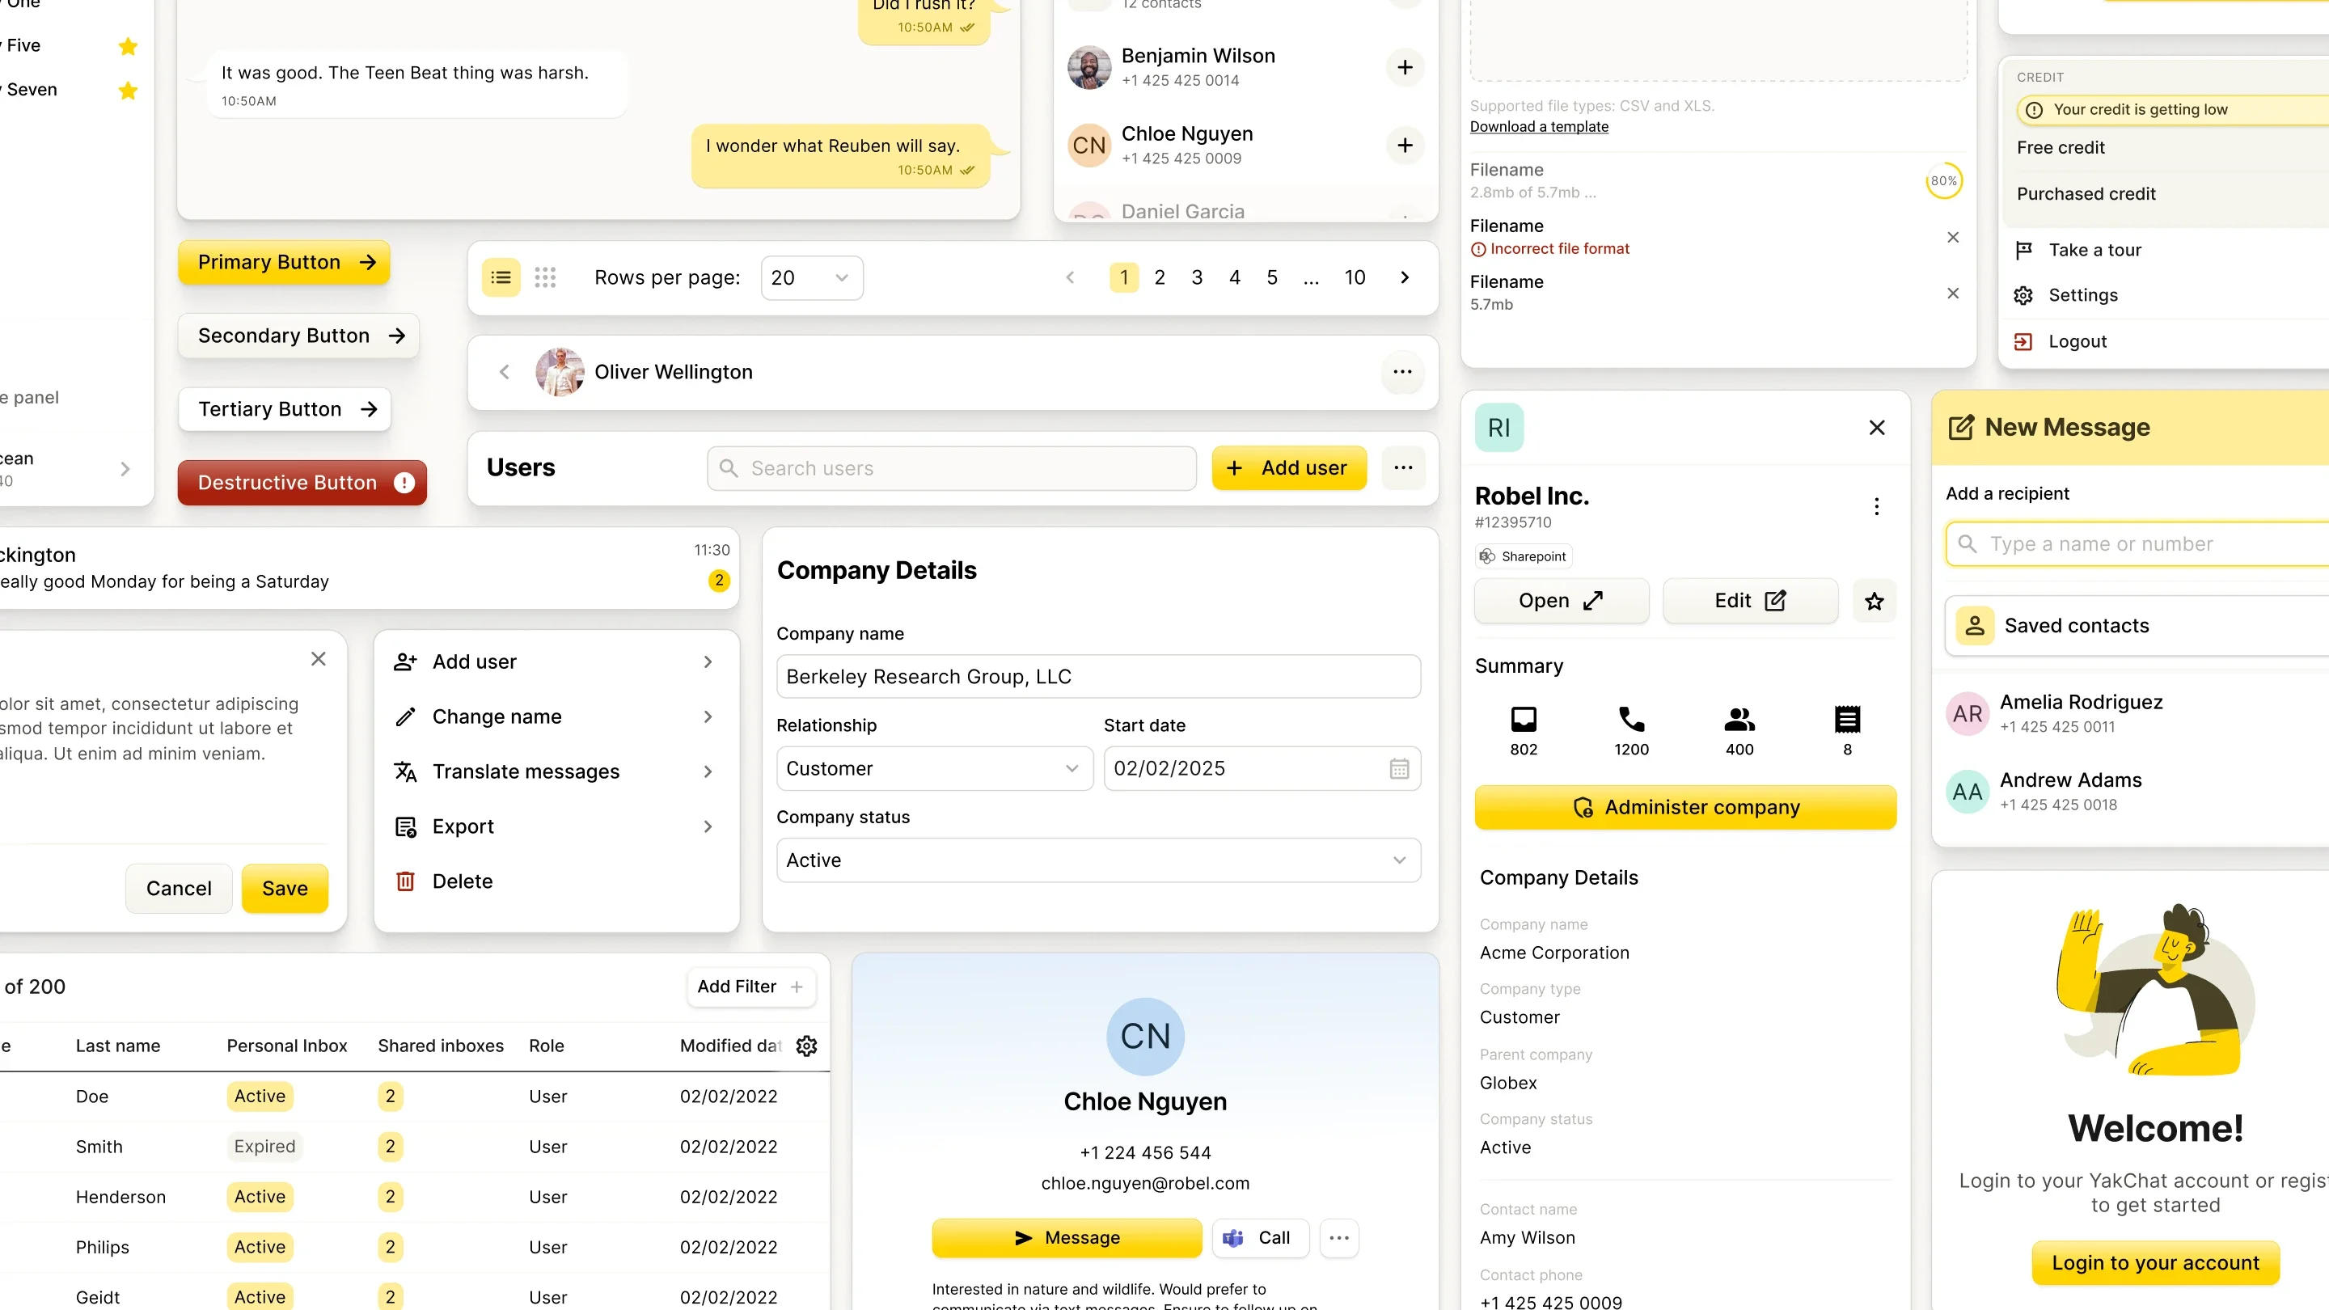The image size is (2329, 1310).
Task: Click the Take a tour flag icon
Action: click(2025, 250)
